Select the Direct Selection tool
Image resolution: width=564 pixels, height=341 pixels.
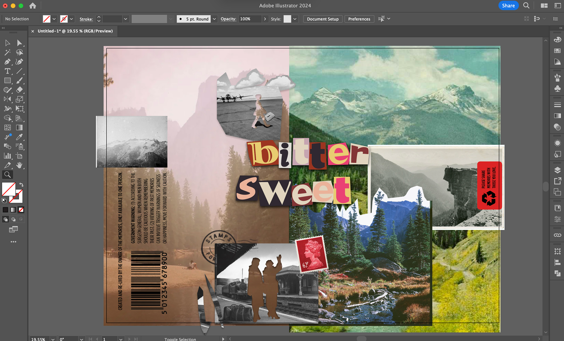pos(19,43)
